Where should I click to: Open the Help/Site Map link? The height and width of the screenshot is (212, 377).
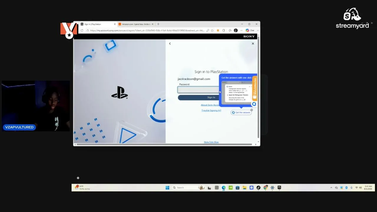point(211,142)
